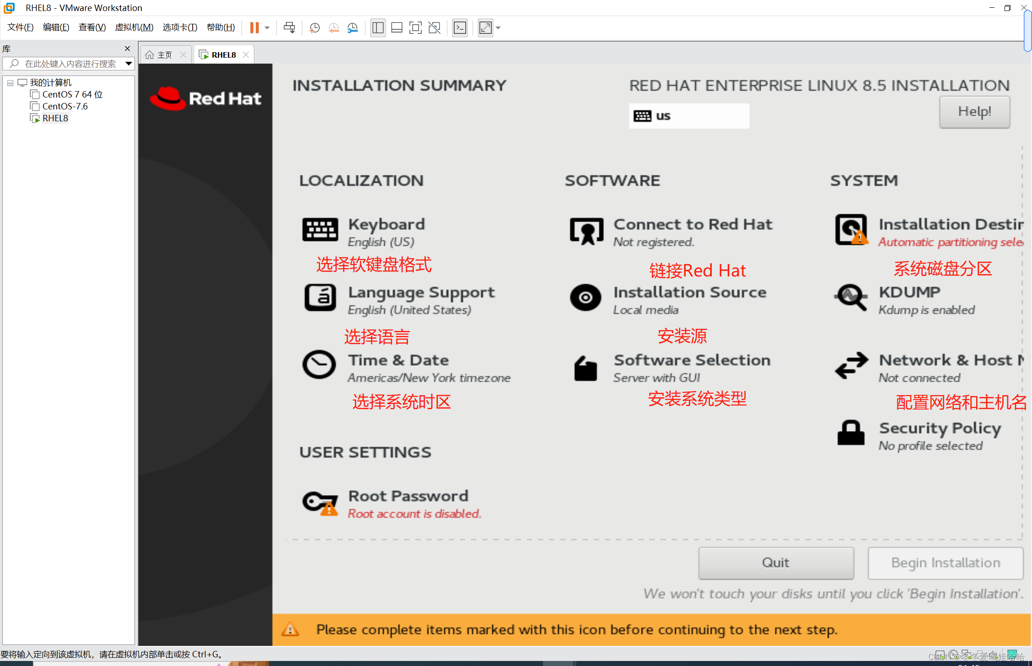Click the stretch guest display icon

click(x=485, y=28)
